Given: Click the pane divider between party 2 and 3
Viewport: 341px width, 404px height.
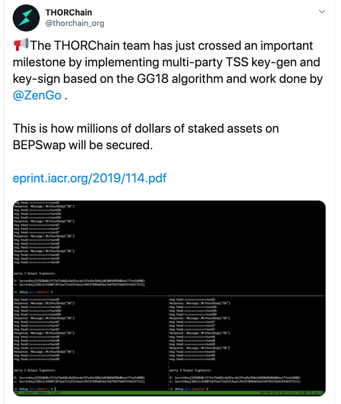Looking at the screenshot, I should tap(169, 343).
